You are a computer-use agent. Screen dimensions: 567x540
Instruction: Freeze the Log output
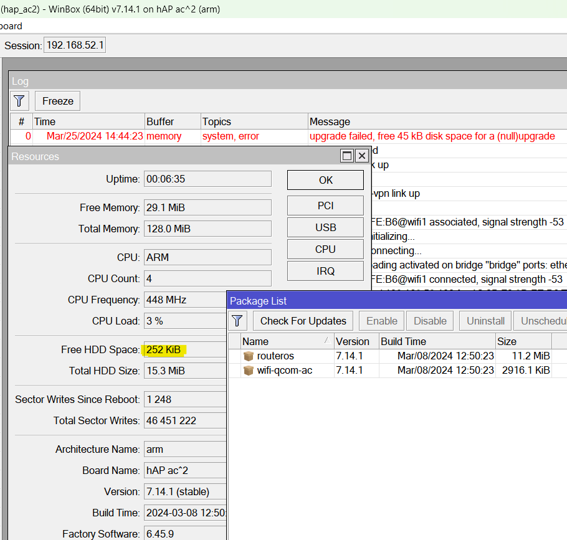click(57, 101)
